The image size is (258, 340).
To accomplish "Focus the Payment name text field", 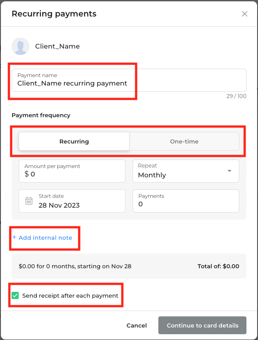I will click(x=129, y=80).
